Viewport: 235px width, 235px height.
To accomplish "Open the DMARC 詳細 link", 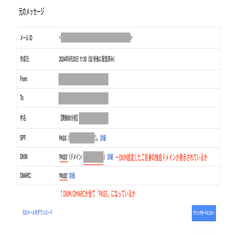I will (x=72, y=176).
